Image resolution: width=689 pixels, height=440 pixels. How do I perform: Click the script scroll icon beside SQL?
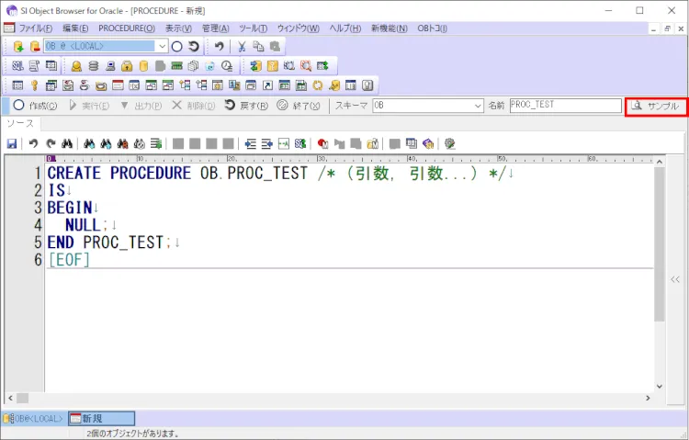(34, 66)
